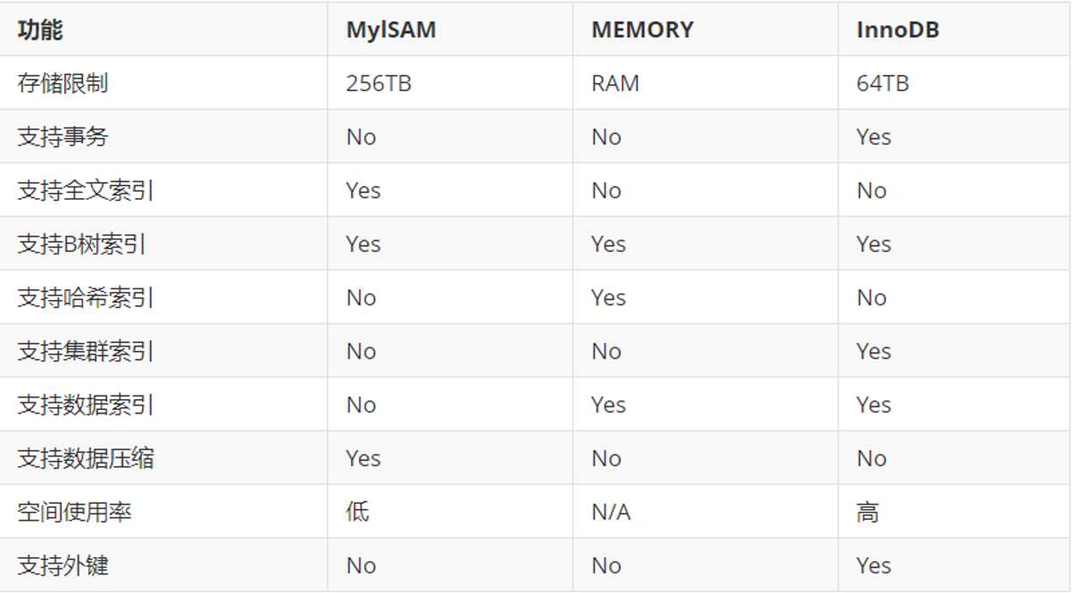Click the MEMORY column header
The height and width of the screenshot is (593, 1072).
tap(642, 29)
